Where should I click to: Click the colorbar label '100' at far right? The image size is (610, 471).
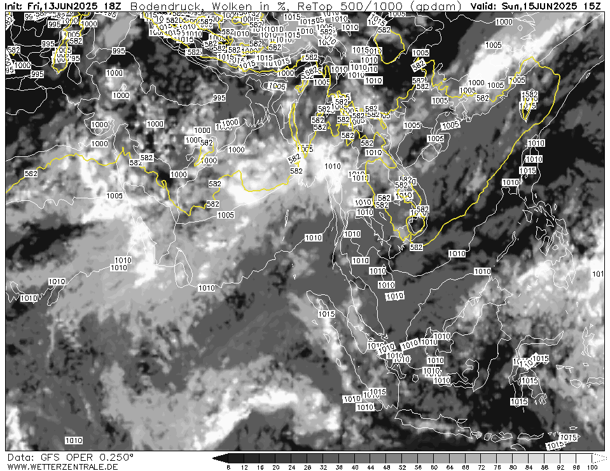(x=592, y=467)
